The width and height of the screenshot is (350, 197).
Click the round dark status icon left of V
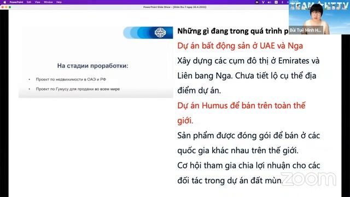tap(257, 2)
